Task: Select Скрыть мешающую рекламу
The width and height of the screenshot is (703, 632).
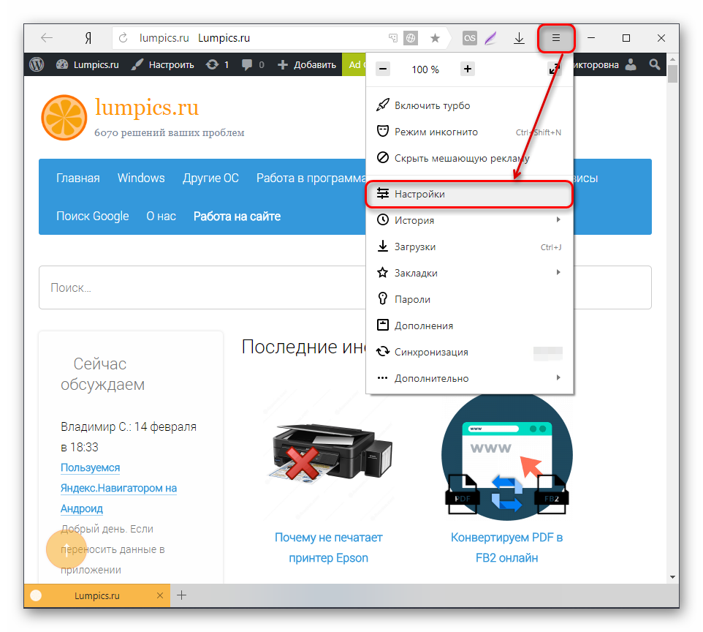Action: point(469,158)
